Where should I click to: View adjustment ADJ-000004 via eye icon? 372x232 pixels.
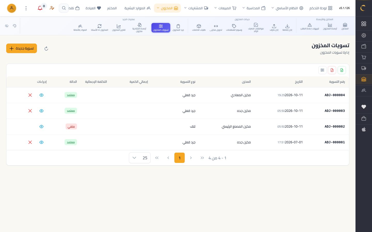point(41,95)
